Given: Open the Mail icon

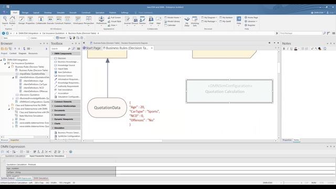Looking at the screenshot, I should (x=159, y=20).
